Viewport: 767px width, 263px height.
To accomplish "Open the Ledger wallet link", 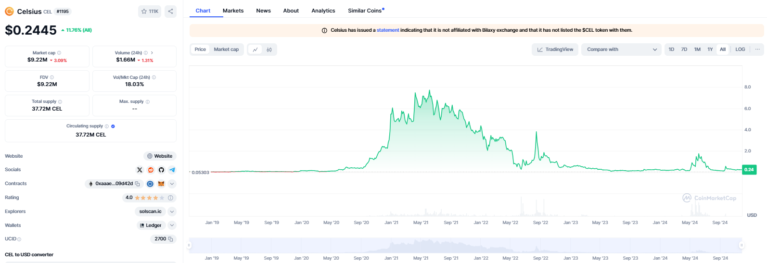I will click(151, 225).
